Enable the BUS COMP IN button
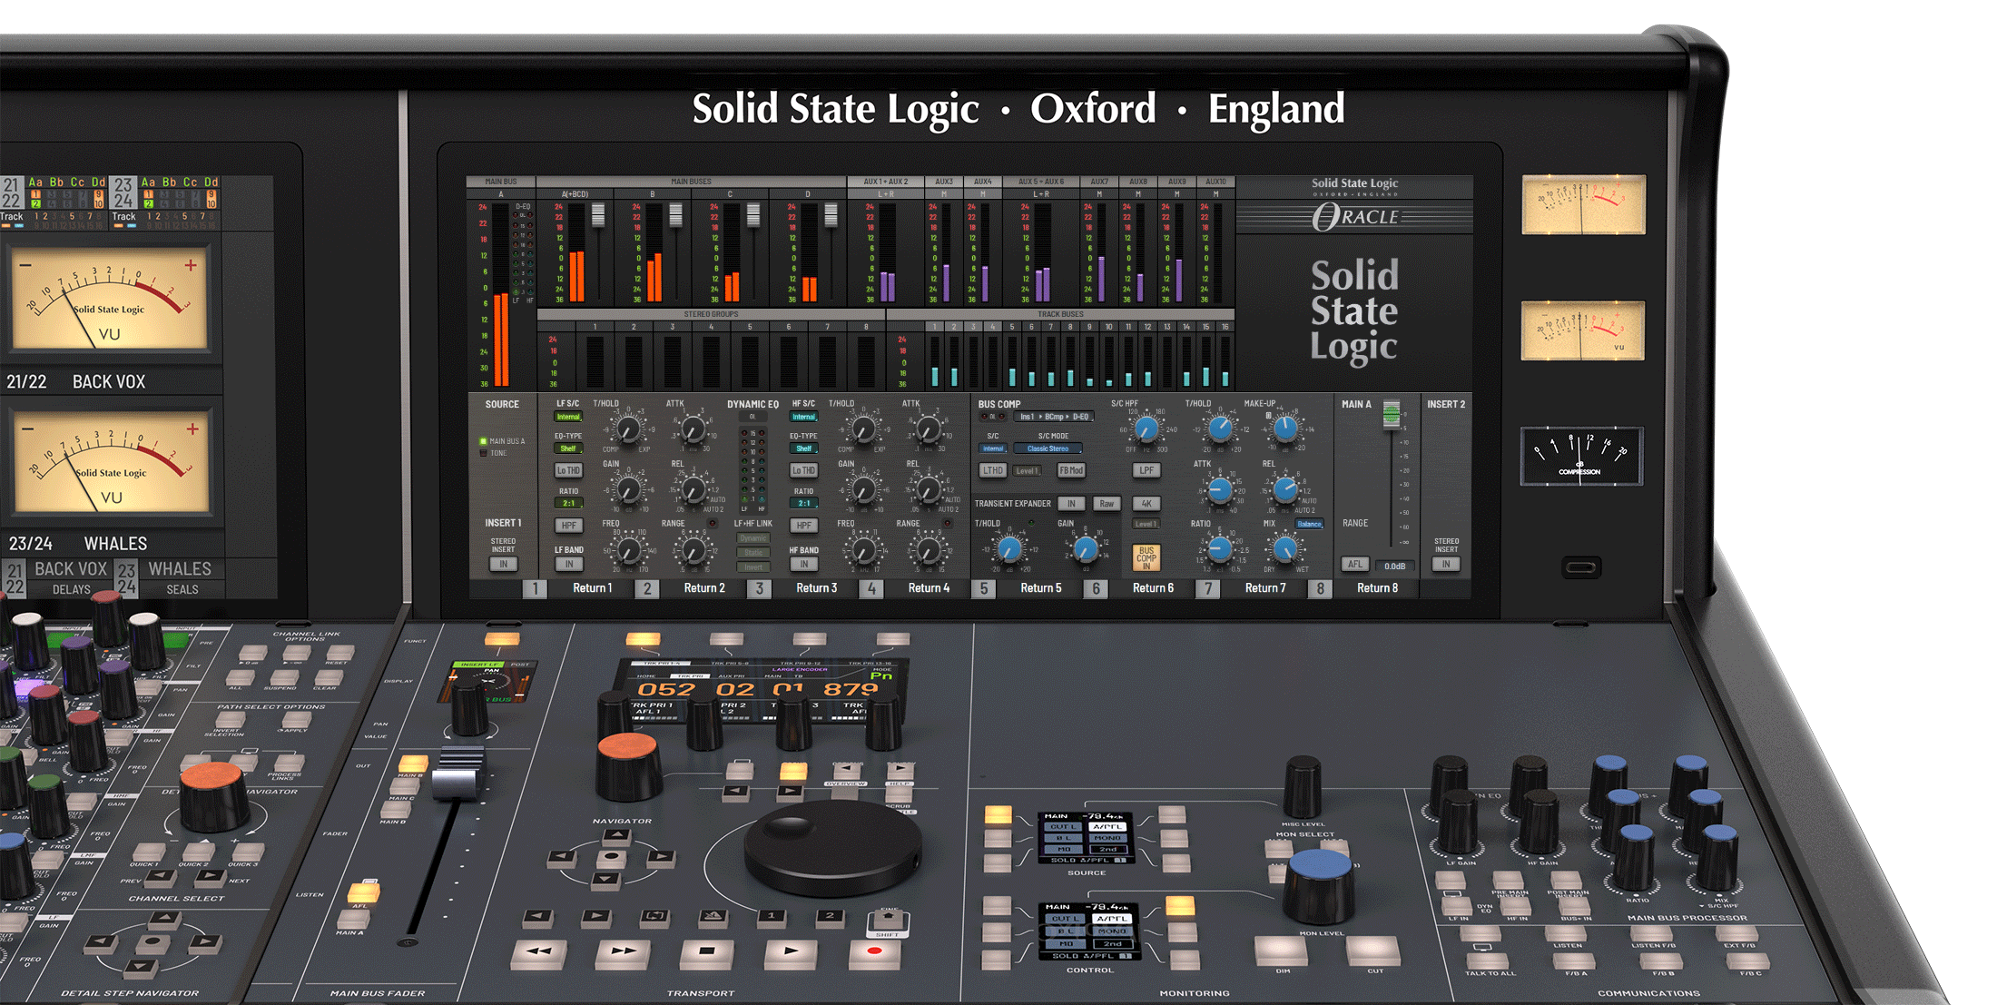 point(1146,557)
